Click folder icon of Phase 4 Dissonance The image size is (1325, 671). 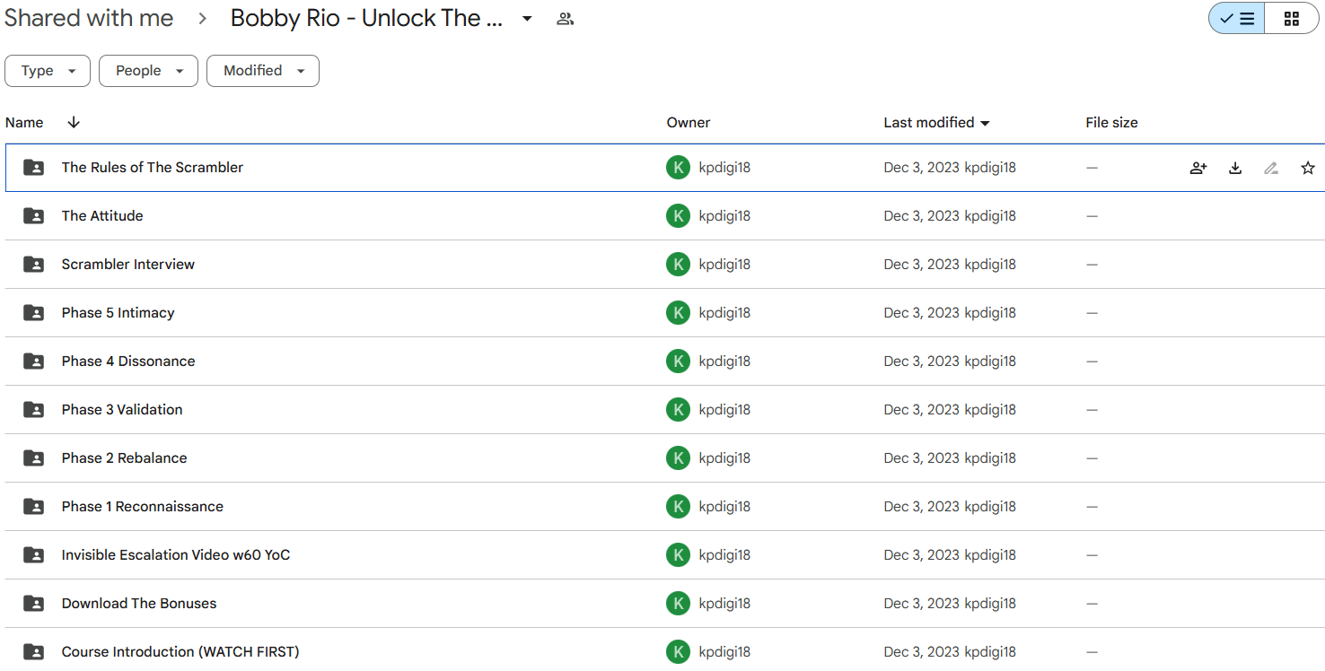tap(33, 362)
